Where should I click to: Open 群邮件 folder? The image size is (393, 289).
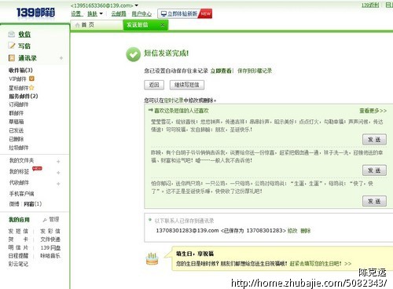16,113
